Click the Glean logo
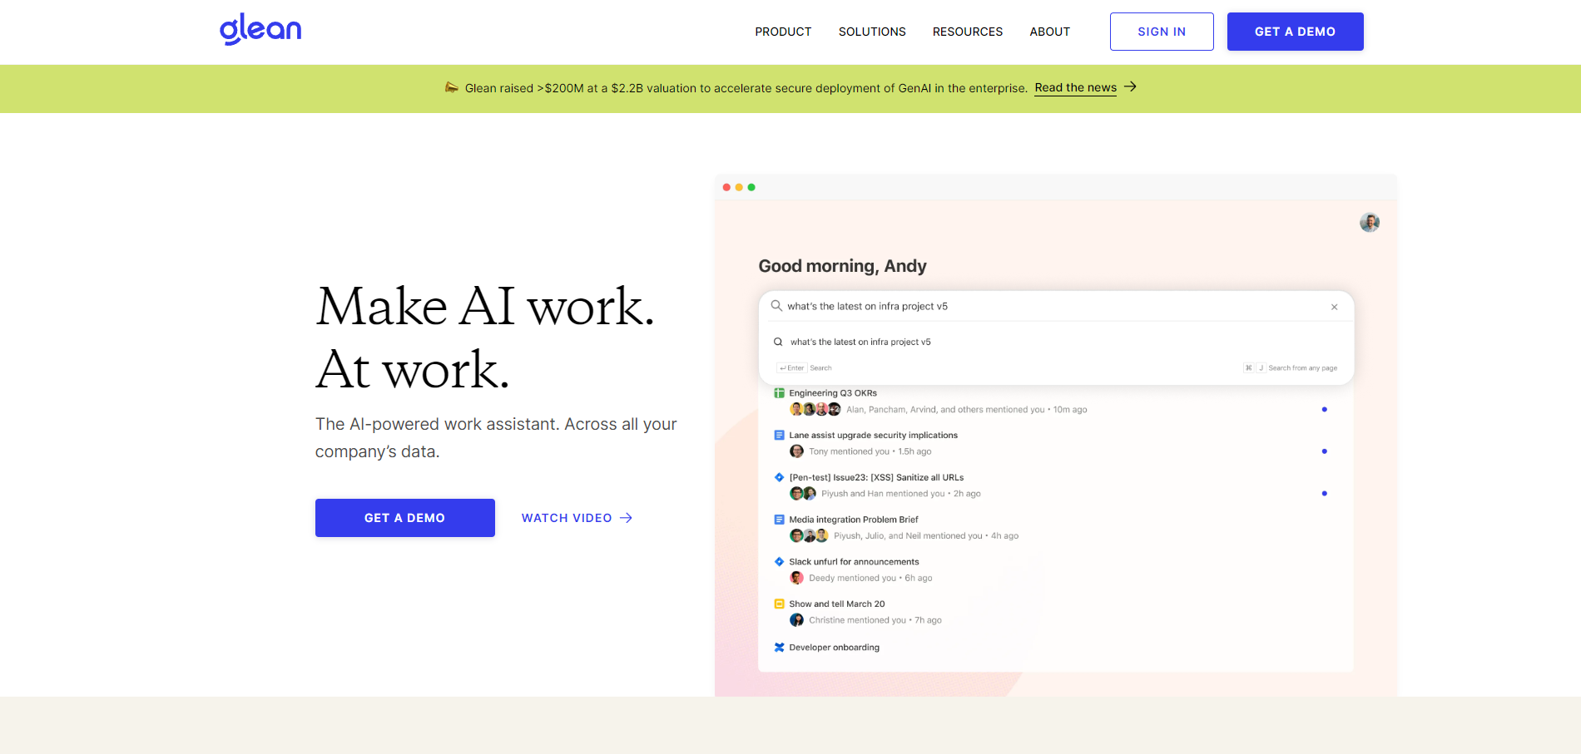 pos(260,29)
